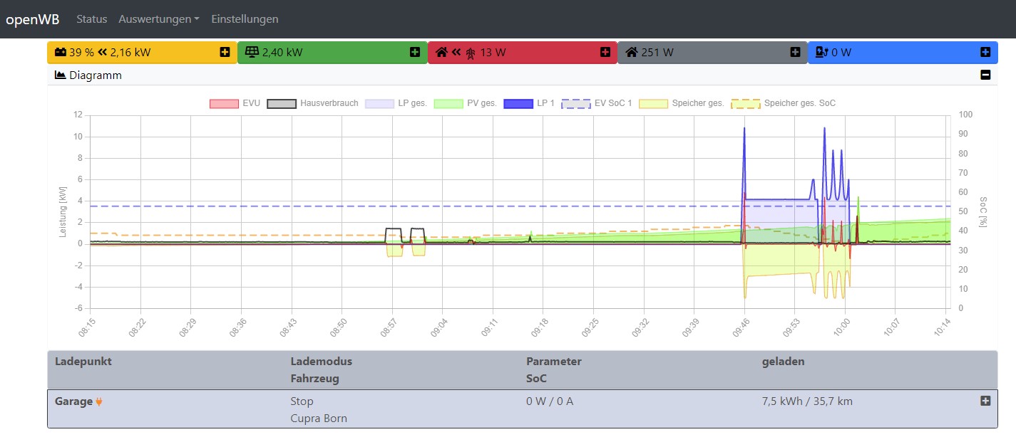
Task: Click the house icon in gray card
Action: tap(631, 52)
